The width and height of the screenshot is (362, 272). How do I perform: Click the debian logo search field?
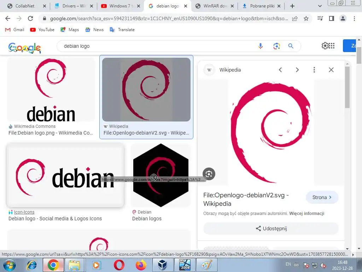(157, 46)
